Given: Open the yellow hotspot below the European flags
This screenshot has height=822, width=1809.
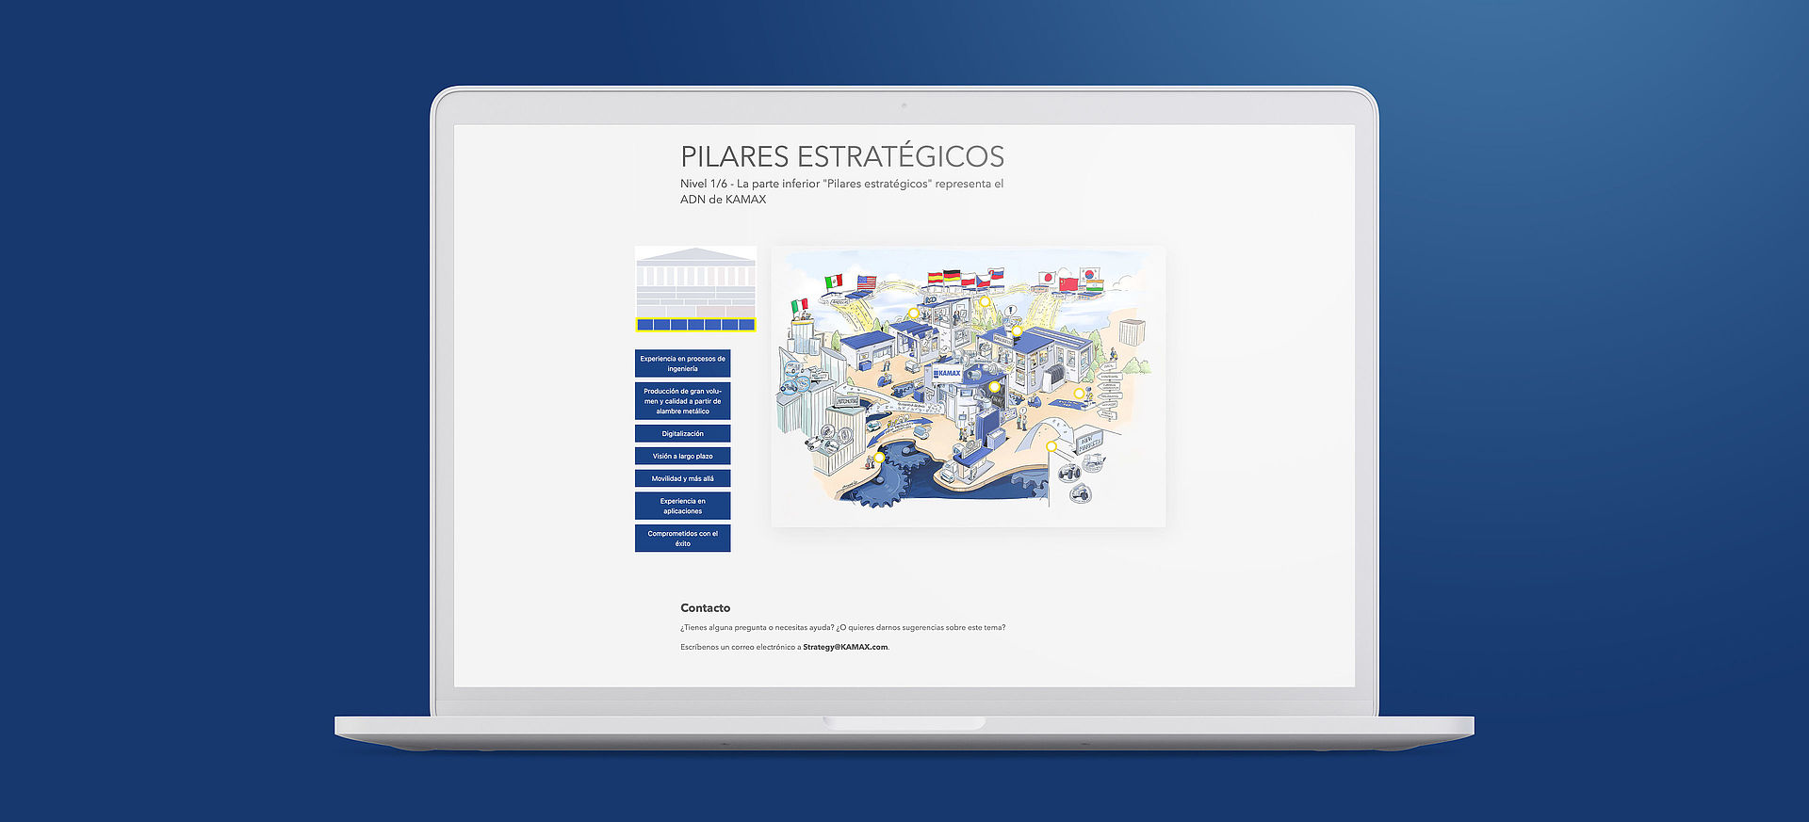Looking at the screenshot, I should coord(985,301).
